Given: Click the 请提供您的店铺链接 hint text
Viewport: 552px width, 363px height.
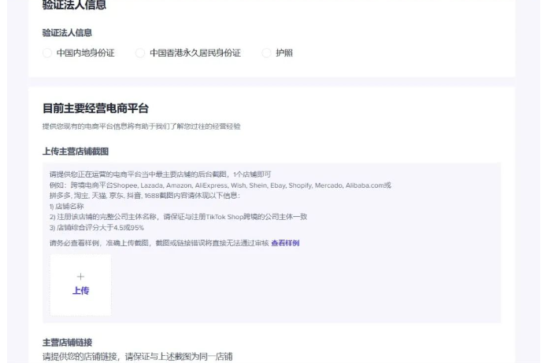Looking at the screenshot, I should pos(137,356).
